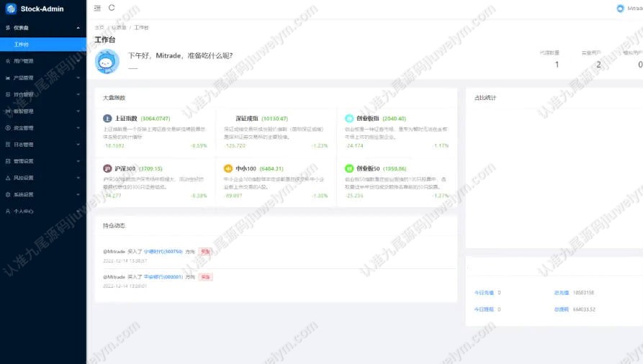Collapse the 仪表盘 menu chevron
Viewport: 643px width, 364px height.
point(78,28)
